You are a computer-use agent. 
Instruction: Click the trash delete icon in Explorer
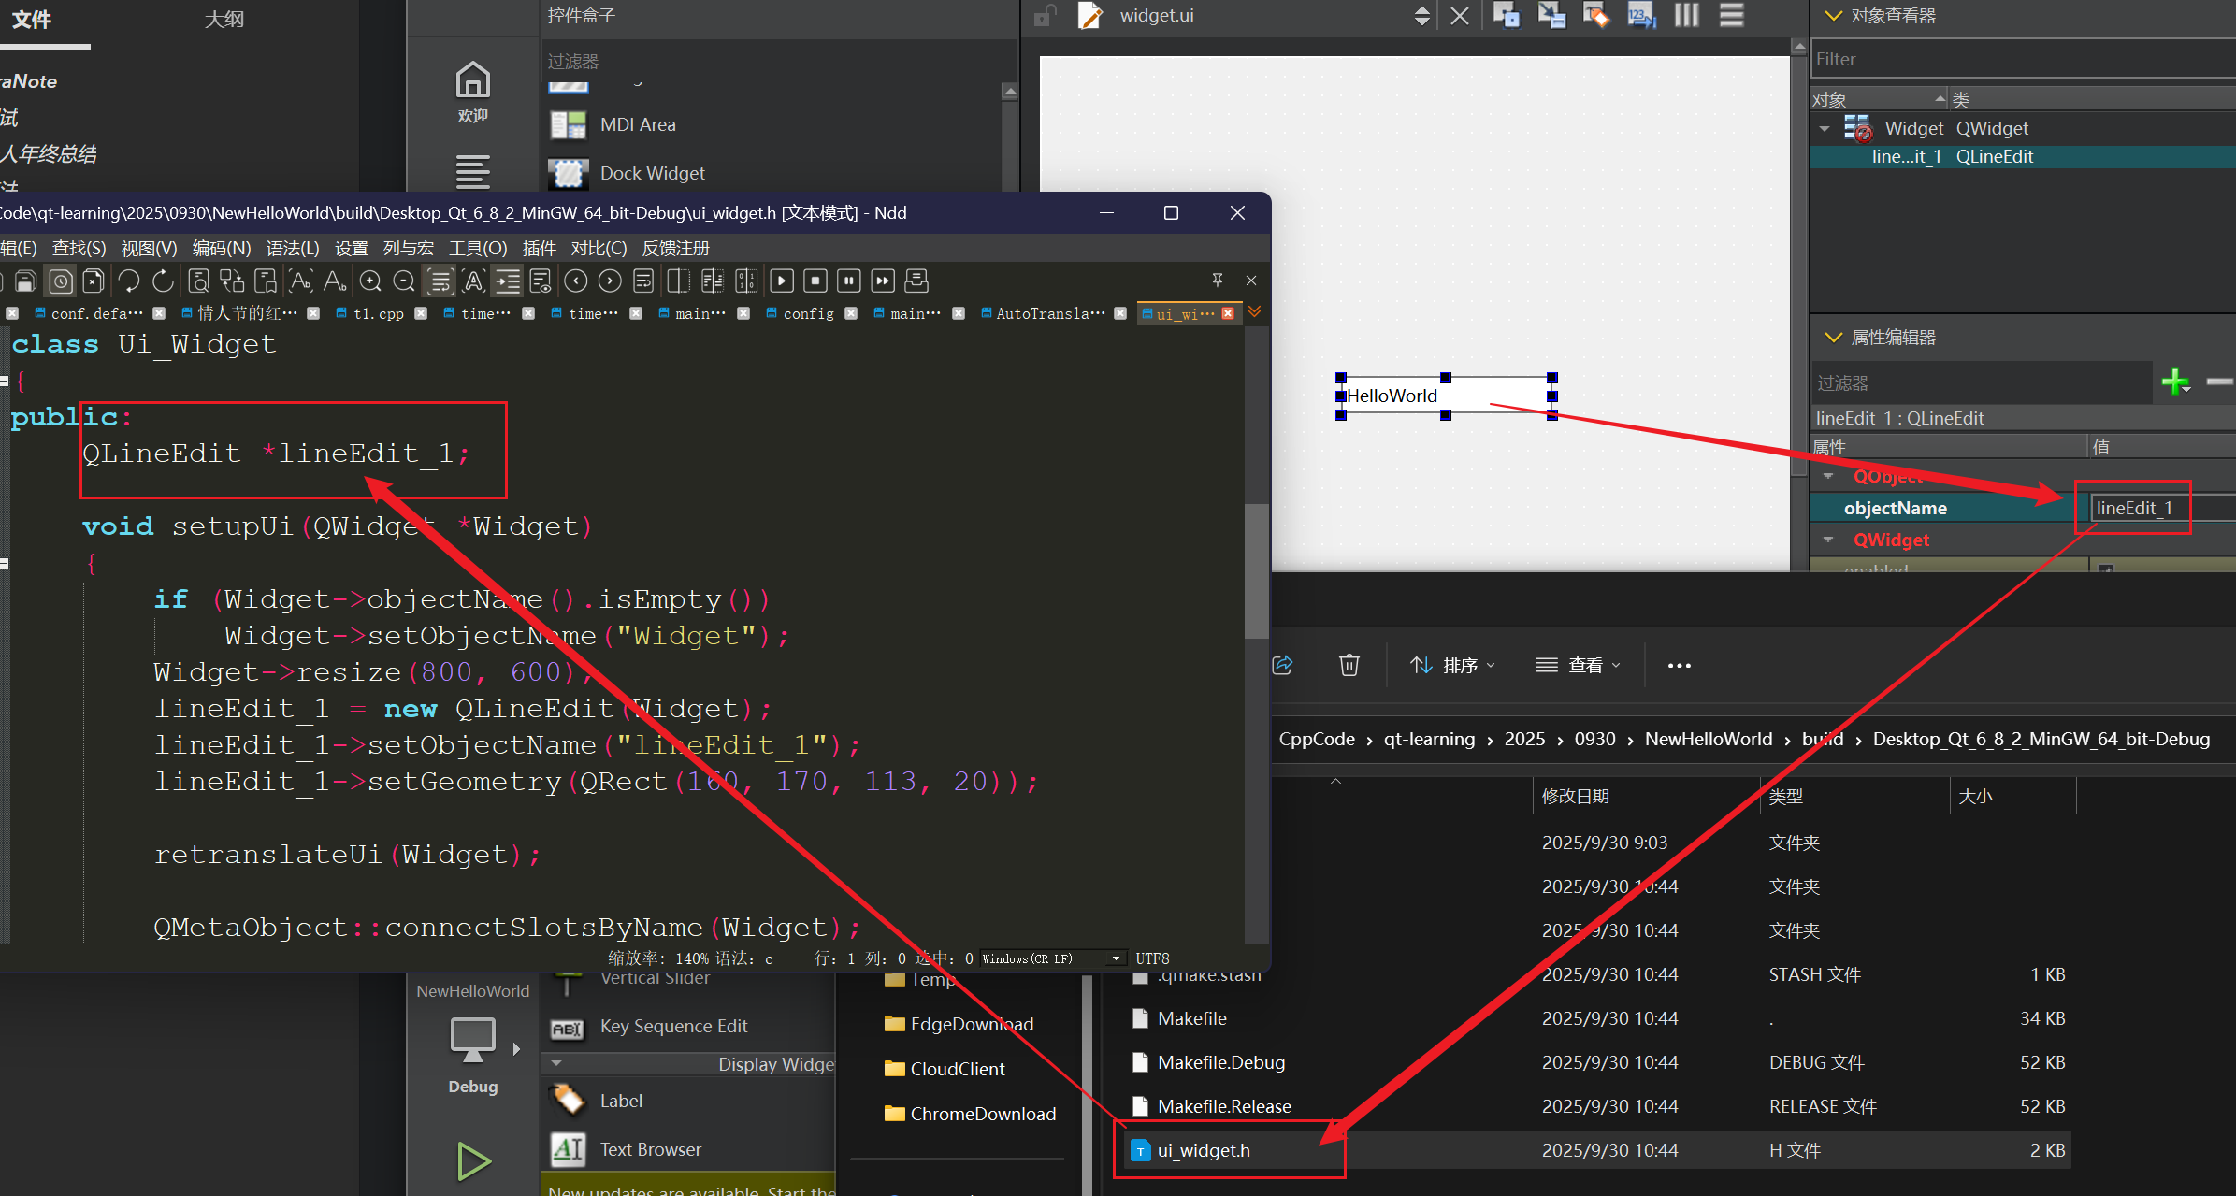1349,665
